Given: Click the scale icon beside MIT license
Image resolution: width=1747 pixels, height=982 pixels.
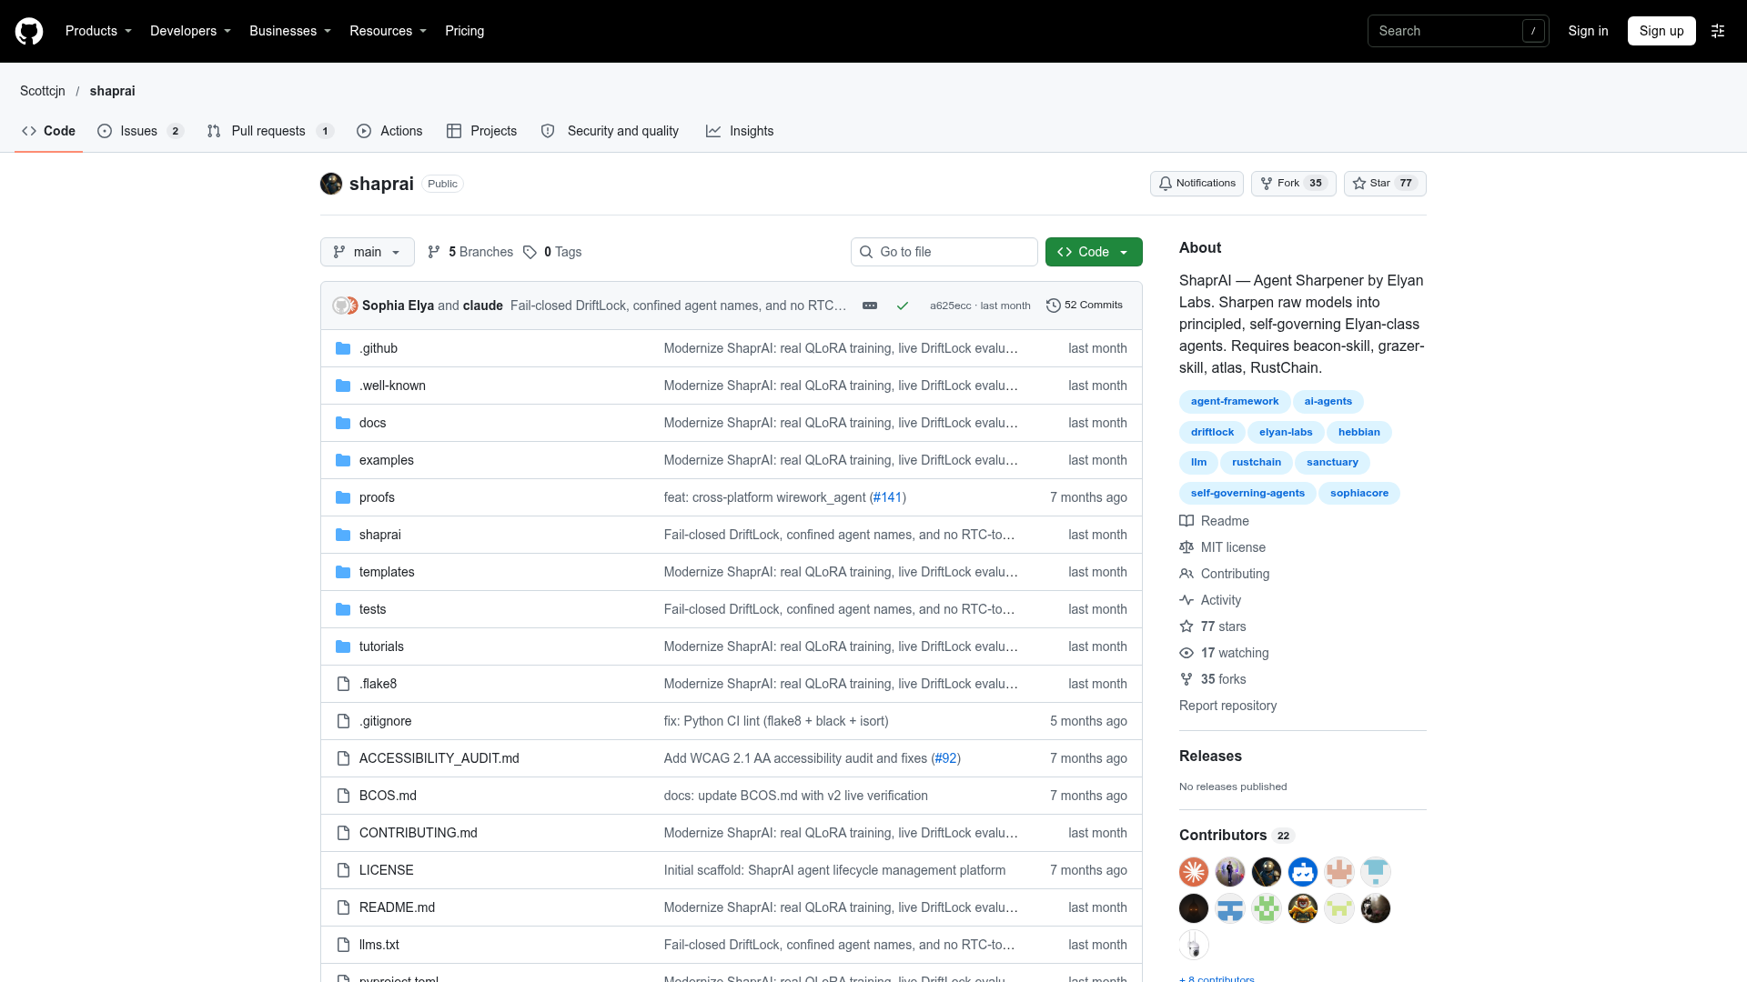Looking at the screenshot, I should click(1187, 547).
